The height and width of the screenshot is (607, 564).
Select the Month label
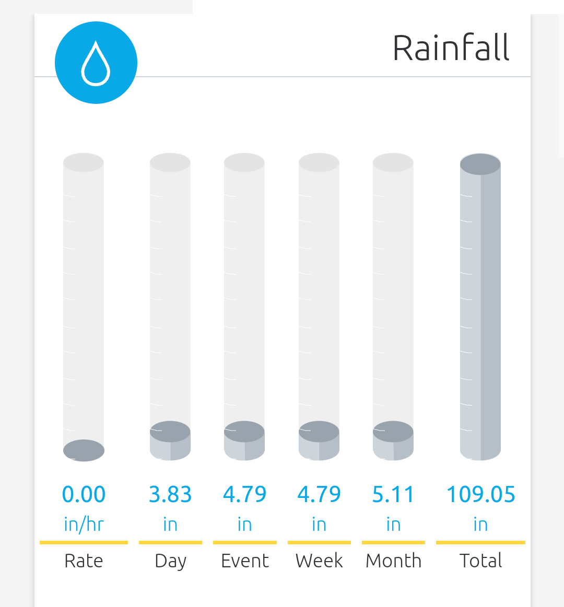point(394,561)
